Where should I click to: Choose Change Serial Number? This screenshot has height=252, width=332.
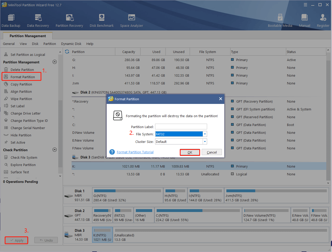point(28,128)
